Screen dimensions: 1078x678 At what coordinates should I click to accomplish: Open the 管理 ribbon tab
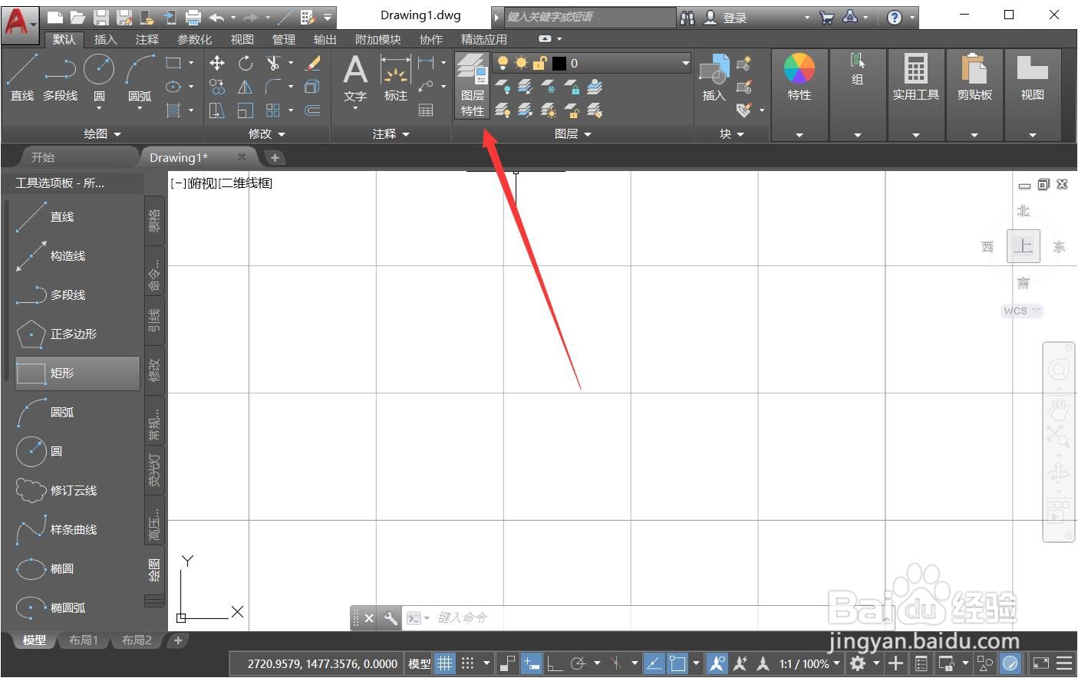(283, 39)
